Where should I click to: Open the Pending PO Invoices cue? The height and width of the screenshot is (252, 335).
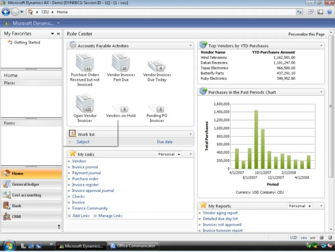tap(156, 113)
